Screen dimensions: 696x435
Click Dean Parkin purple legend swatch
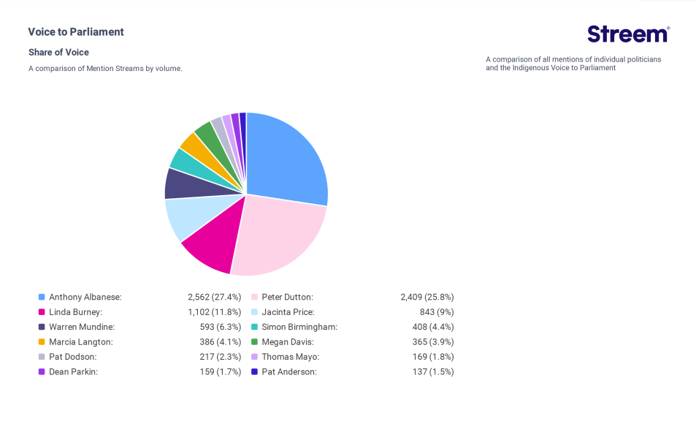[x=42, y=371]
